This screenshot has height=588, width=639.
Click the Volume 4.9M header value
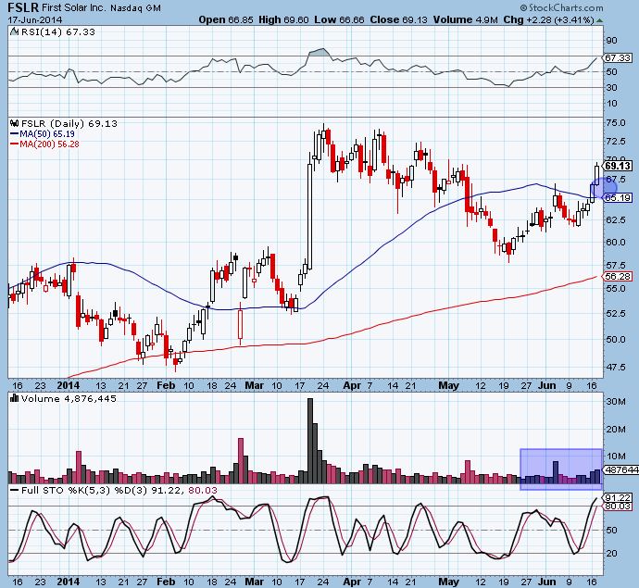(466, 19)
